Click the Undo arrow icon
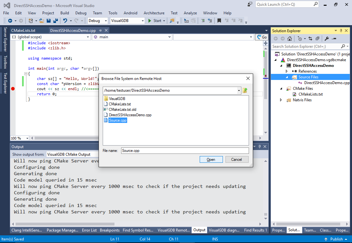Viewport: 352px width, 243px height. click(65, 21)
